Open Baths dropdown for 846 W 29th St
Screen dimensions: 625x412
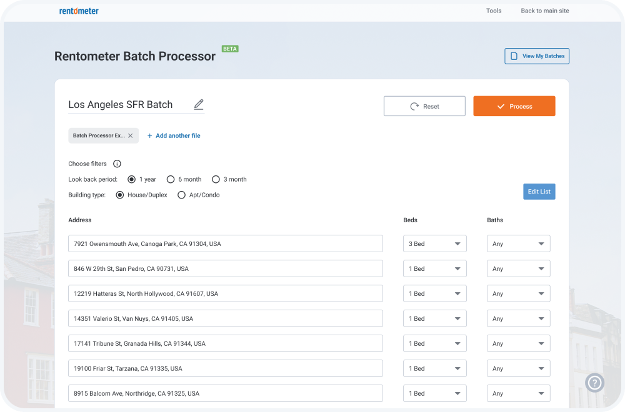519,268
